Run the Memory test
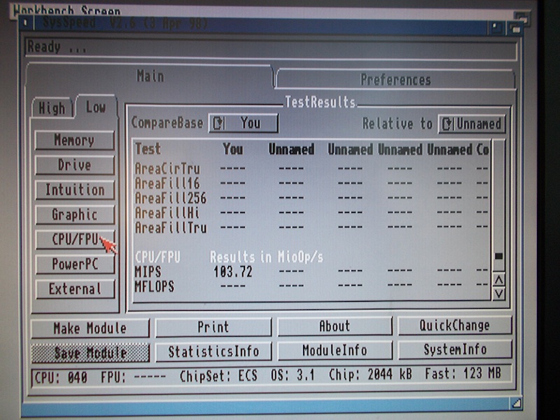560x420 pixels. pos(74,140)
